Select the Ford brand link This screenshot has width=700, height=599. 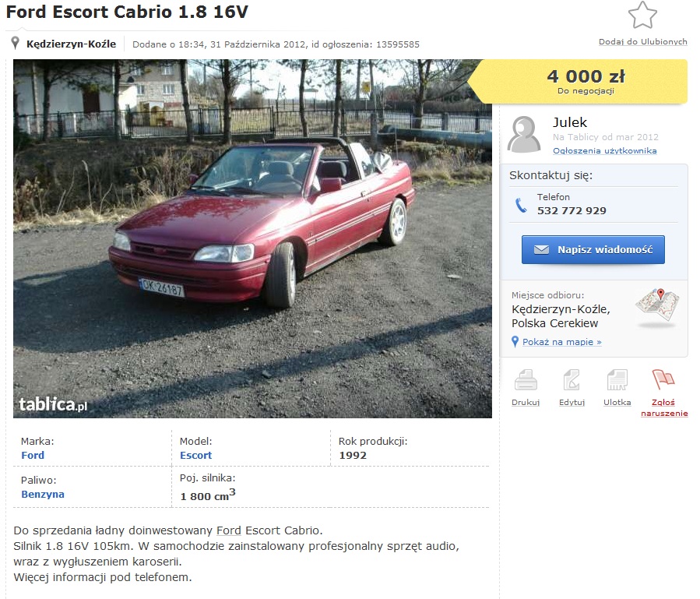coord(33,455)
